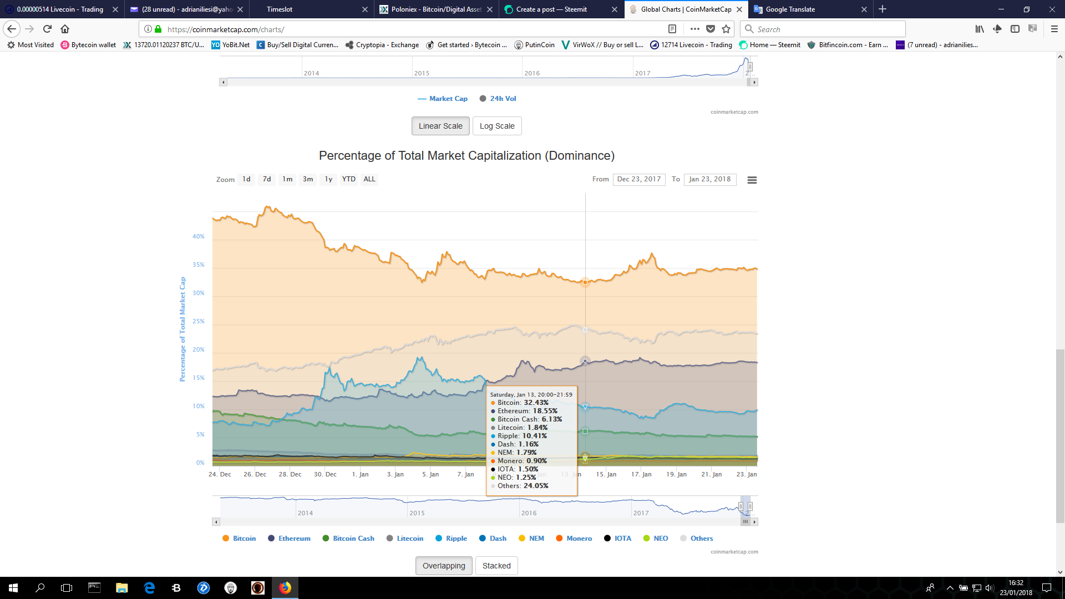The image size is (1065, 599).
Task: Select Log Scale button
Action: point(497,126)
